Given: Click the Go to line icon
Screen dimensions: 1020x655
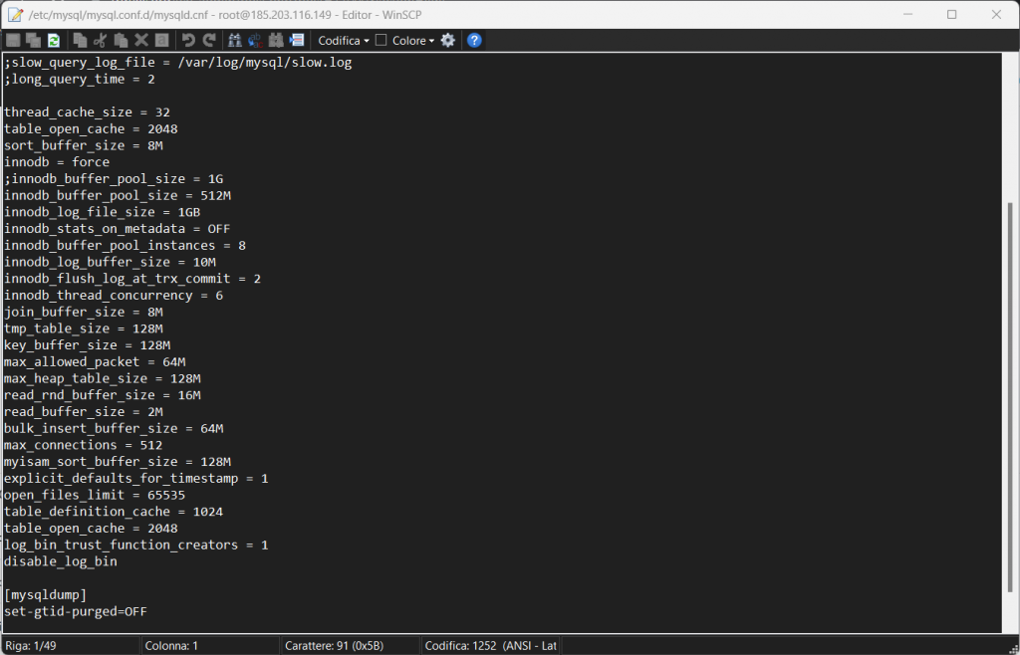Looking at the screenshot, I should click(x=296, y=41).
